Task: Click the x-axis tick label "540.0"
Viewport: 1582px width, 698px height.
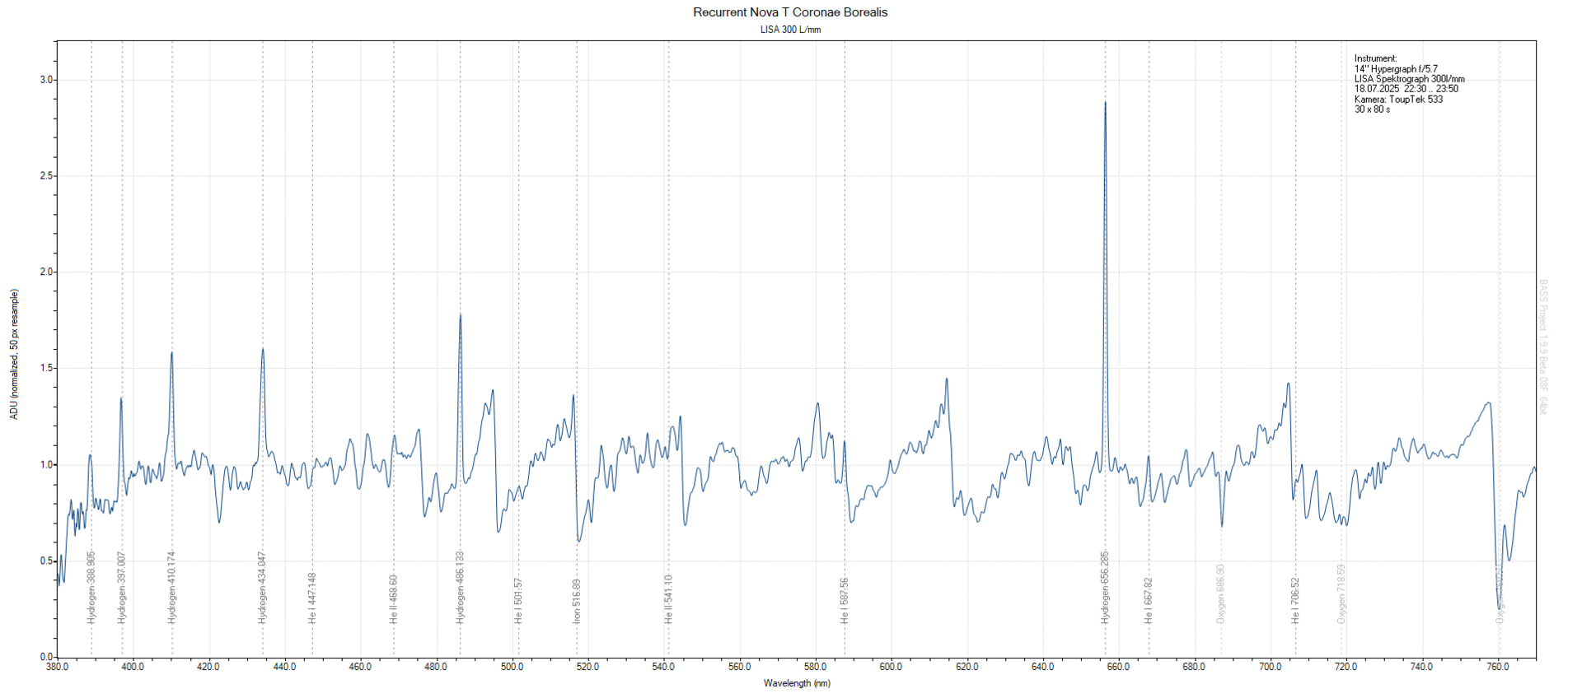Action: click(x=663, y=667)
